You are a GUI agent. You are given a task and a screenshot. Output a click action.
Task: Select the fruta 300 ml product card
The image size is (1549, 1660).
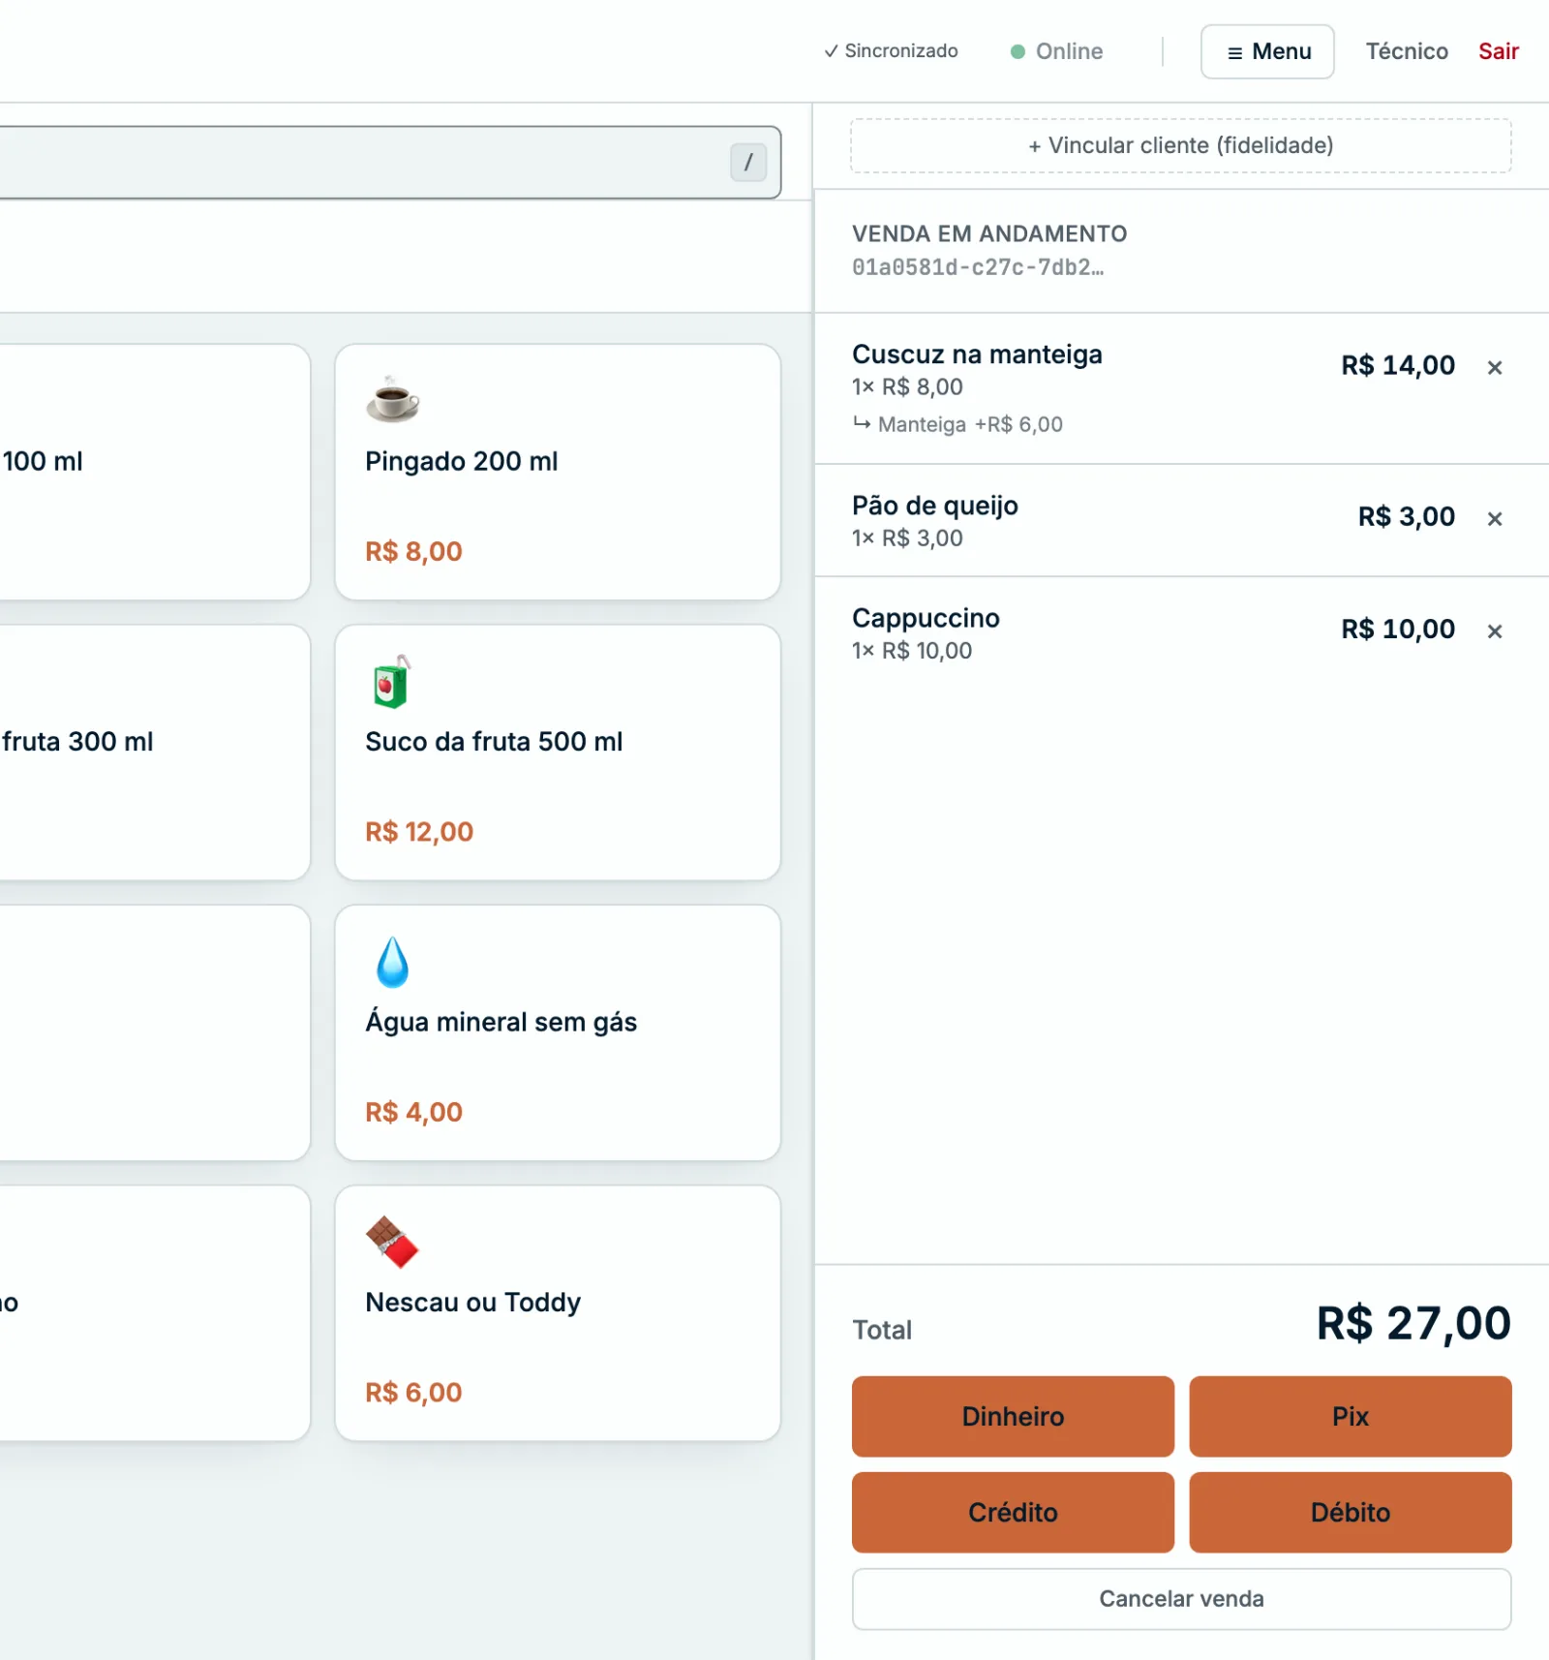(155, 753)
